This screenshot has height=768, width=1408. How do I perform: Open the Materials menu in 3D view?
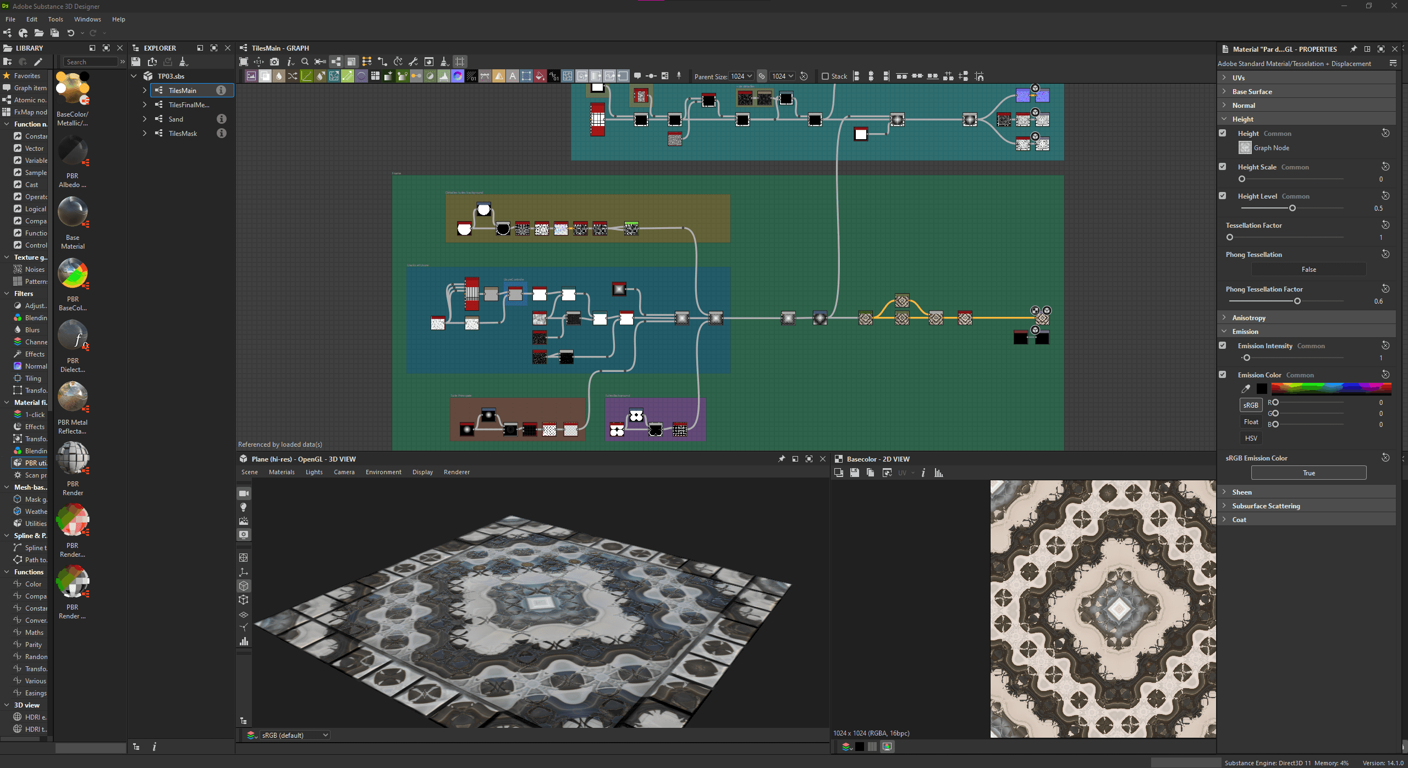coord(282,472)
